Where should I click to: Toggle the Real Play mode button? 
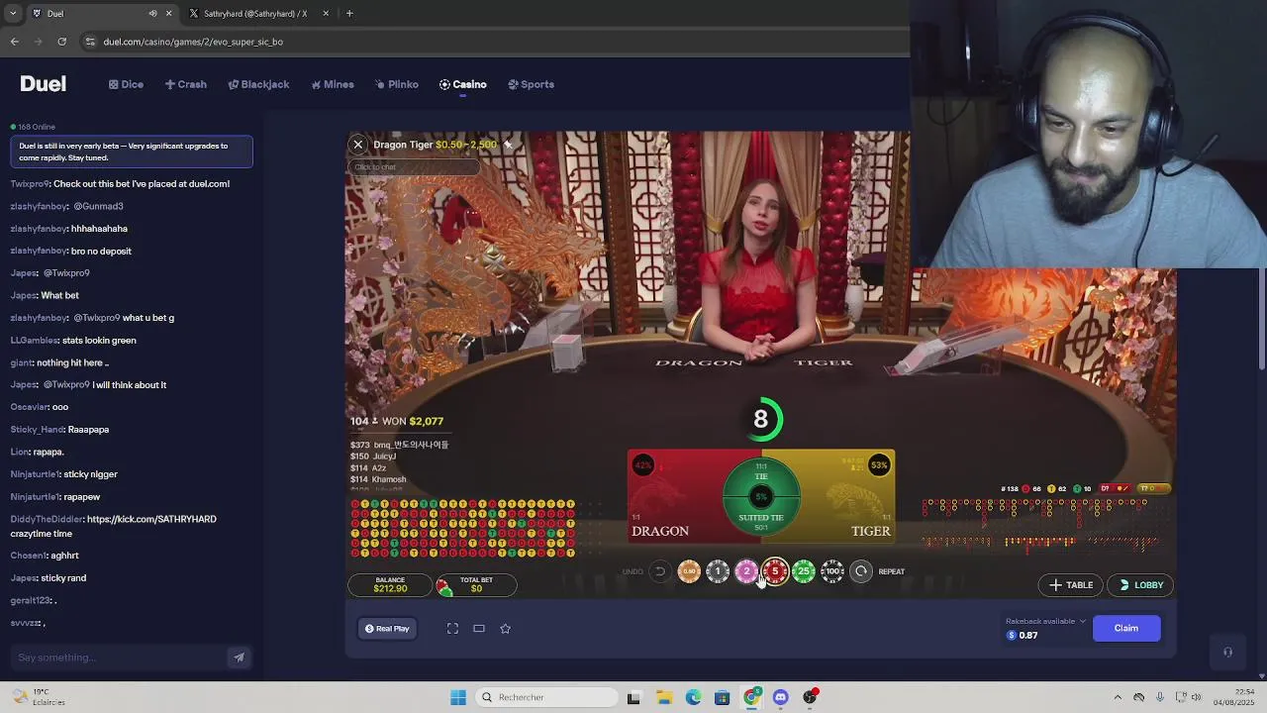coord(387,629)
